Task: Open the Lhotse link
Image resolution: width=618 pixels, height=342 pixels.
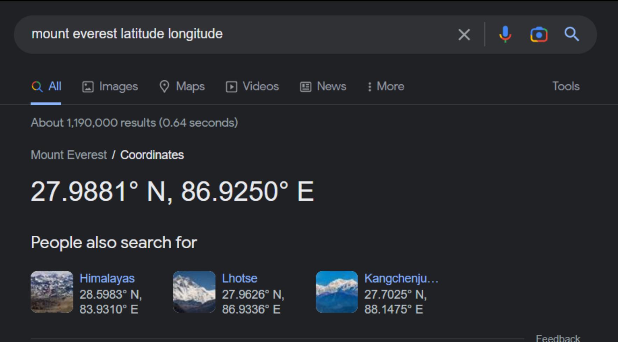Action: (239, 278)
